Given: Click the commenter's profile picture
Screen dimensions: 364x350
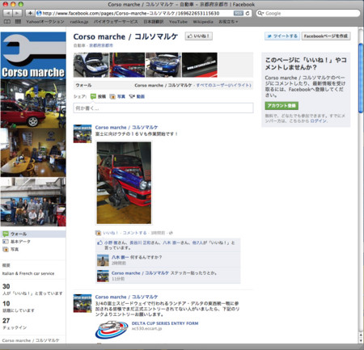Looking at the screenshot, I should point(103,260).
